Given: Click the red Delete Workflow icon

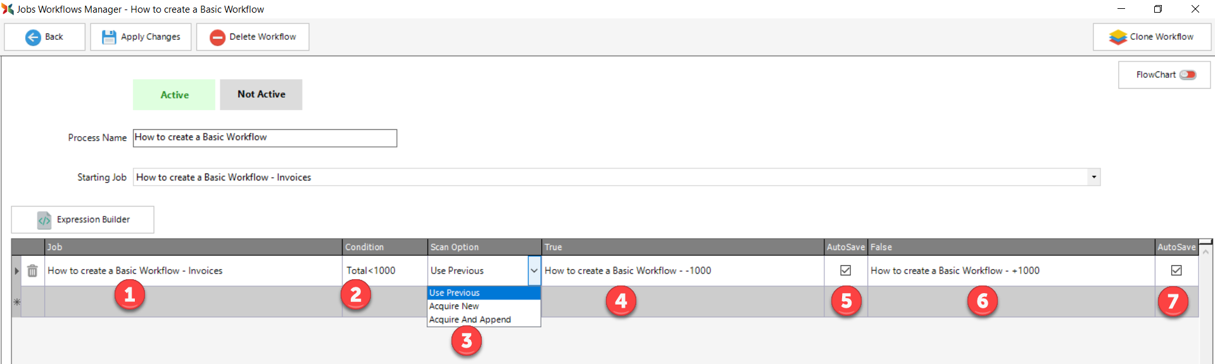Looking at the screenshot, I should [x=217, y=37].
